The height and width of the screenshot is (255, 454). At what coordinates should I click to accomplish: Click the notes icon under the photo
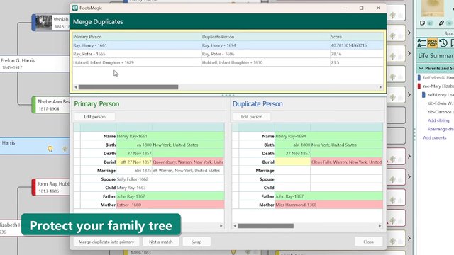423,23
